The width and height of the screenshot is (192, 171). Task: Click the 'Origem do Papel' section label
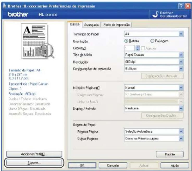click(84, 125)
